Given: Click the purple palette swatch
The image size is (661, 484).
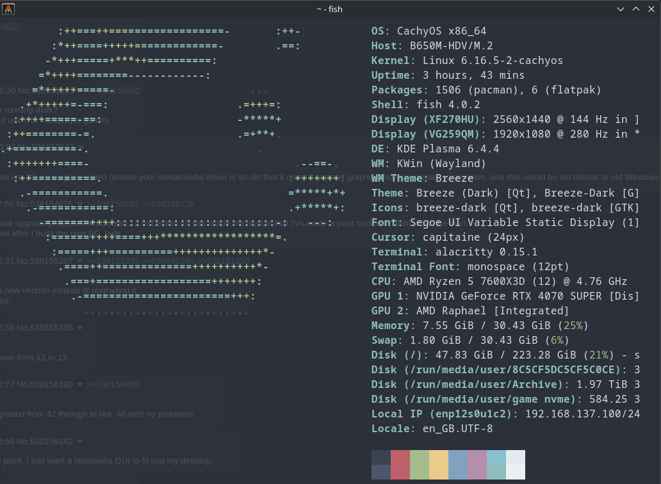Looking at the screenshot, I should point(477,464).
